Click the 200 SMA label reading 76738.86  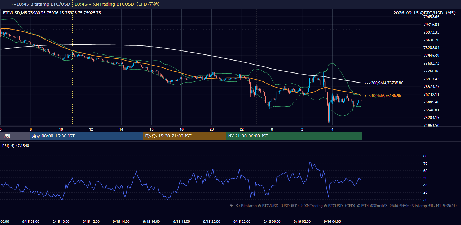coord(383,83)
